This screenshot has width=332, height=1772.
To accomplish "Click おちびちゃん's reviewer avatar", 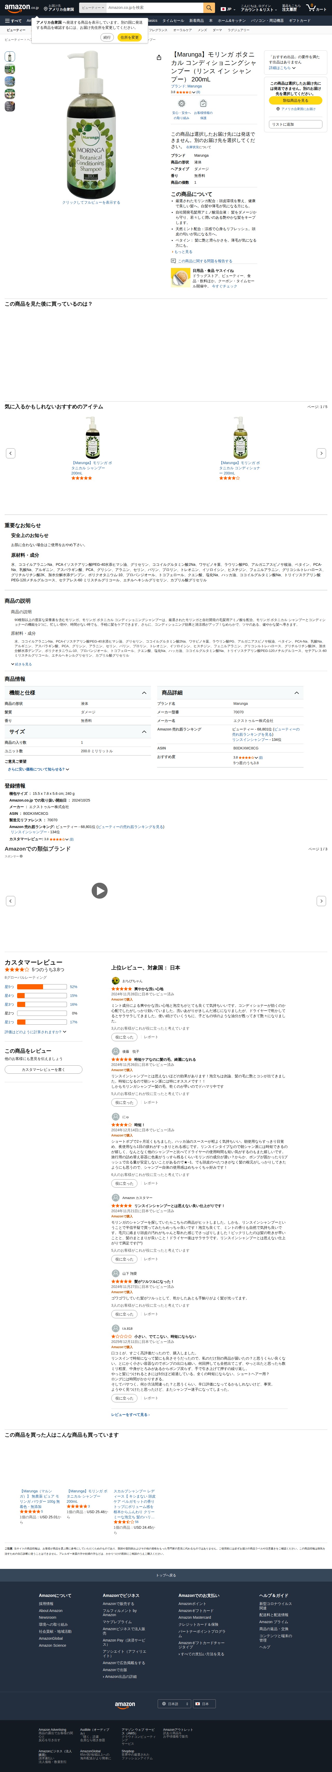I will pyautogui.click(x=115, y=980).
